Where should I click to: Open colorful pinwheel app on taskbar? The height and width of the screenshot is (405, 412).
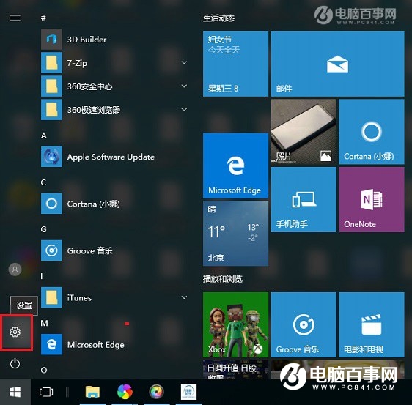pos(125,392)
